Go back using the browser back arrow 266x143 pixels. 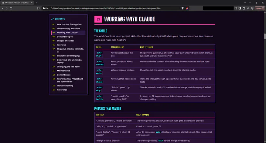pyautogui.click(x=3, y=8)
